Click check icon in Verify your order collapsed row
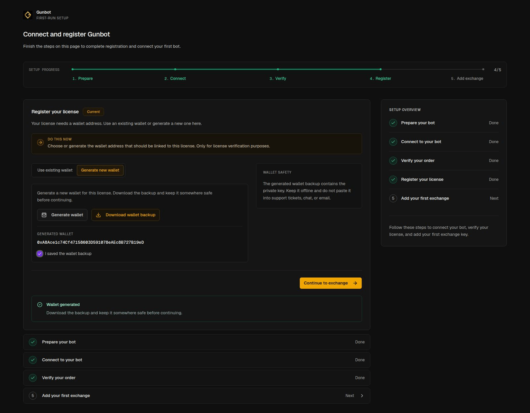Viewport: 530px width, 413px height. tap(33, 378)
